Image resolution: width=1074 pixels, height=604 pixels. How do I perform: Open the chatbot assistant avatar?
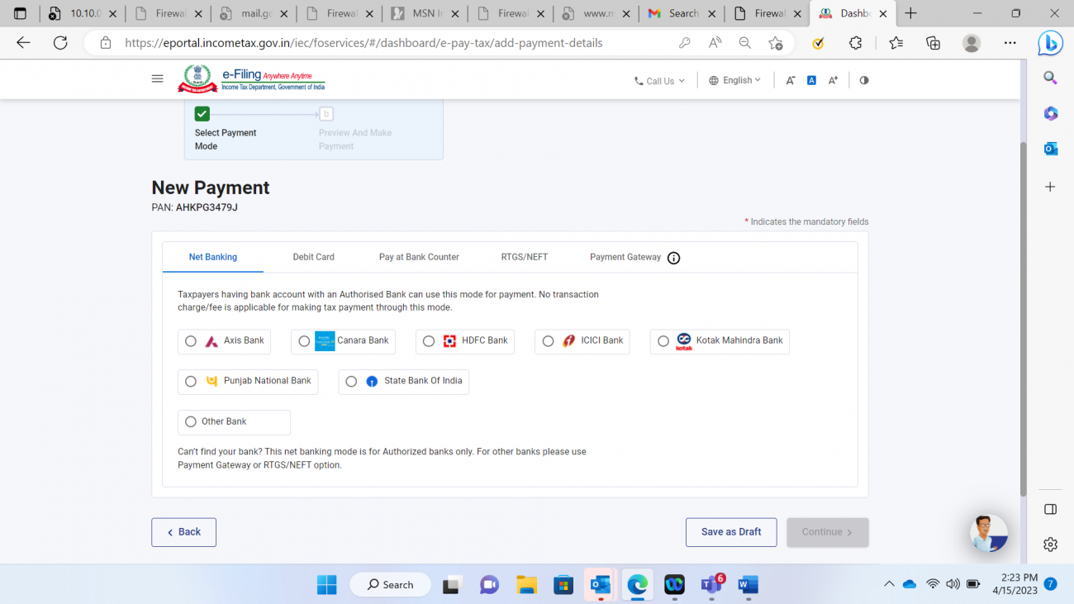(x=988, y=533)
